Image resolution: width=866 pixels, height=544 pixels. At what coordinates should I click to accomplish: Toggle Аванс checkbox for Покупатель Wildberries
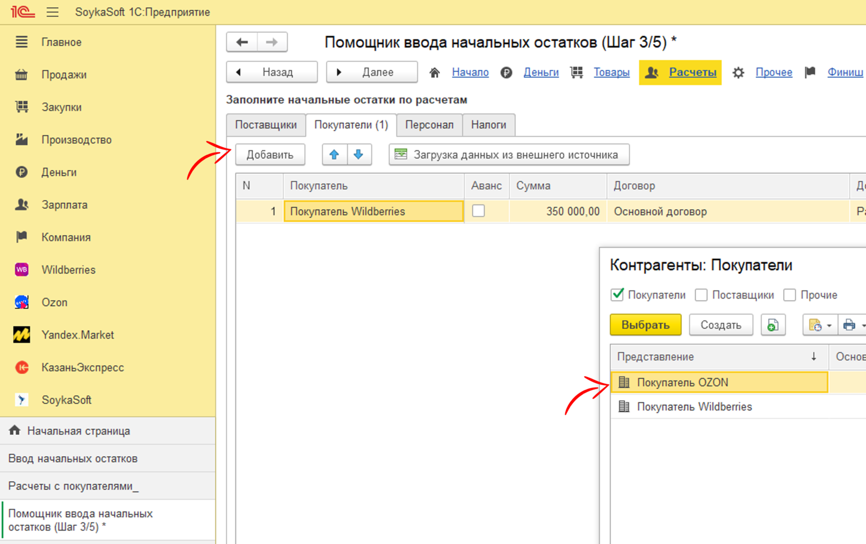click(x=478, y=211)
